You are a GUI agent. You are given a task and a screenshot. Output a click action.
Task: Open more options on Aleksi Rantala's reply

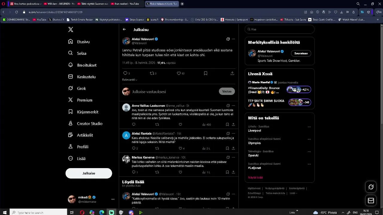(x=233, y=133)
